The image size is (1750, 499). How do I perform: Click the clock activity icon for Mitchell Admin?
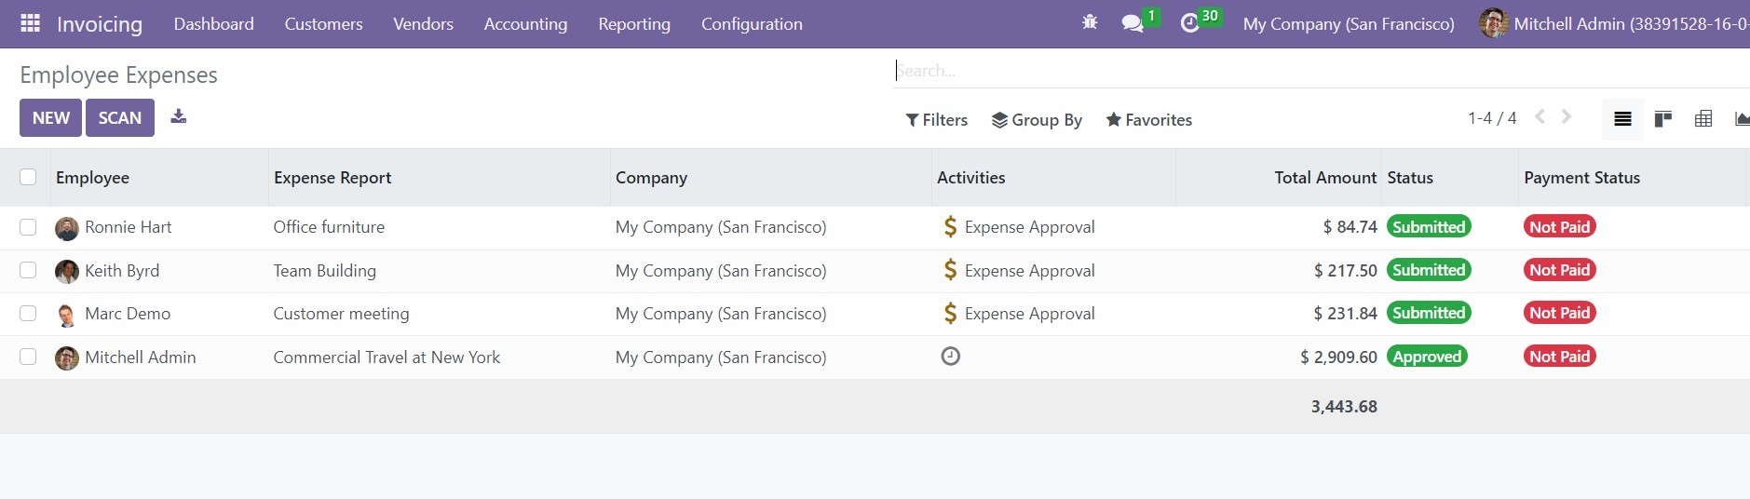(950, 357)
